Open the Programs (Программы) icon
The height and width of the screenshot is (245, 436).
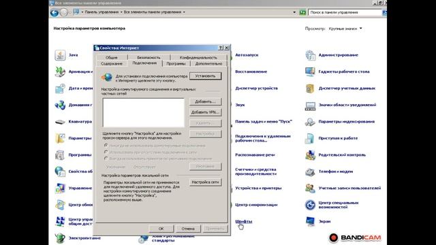(x=60, y=155)
